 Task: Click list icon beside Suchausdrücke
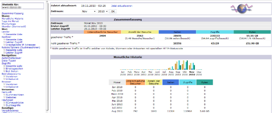tap(4, 103)
